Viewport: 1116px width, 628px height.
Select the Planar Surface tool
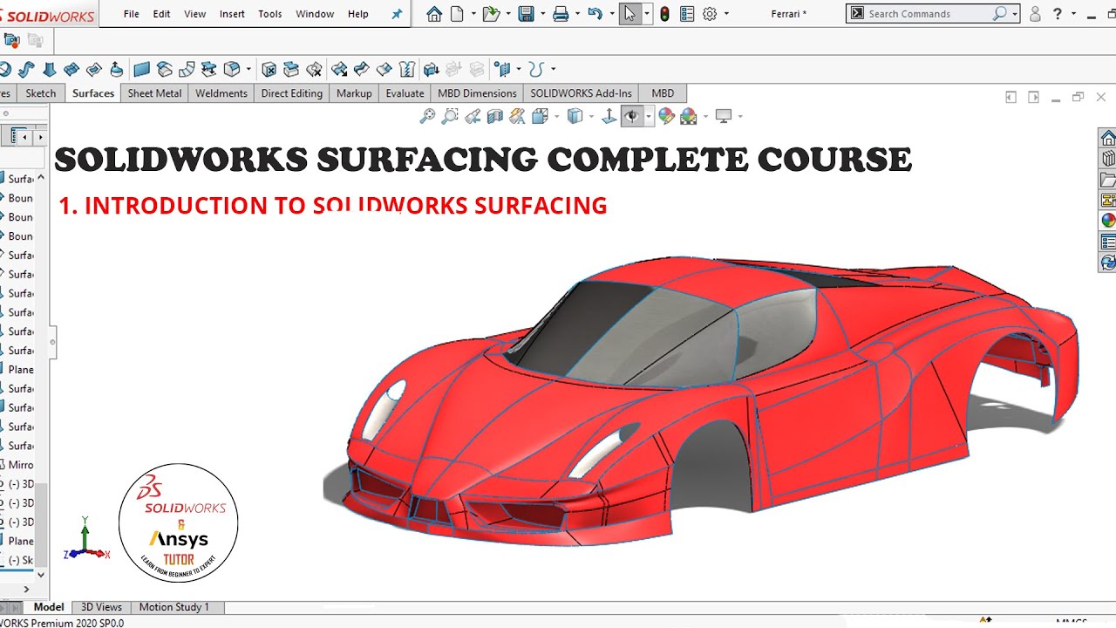click(x=141, y=70)
